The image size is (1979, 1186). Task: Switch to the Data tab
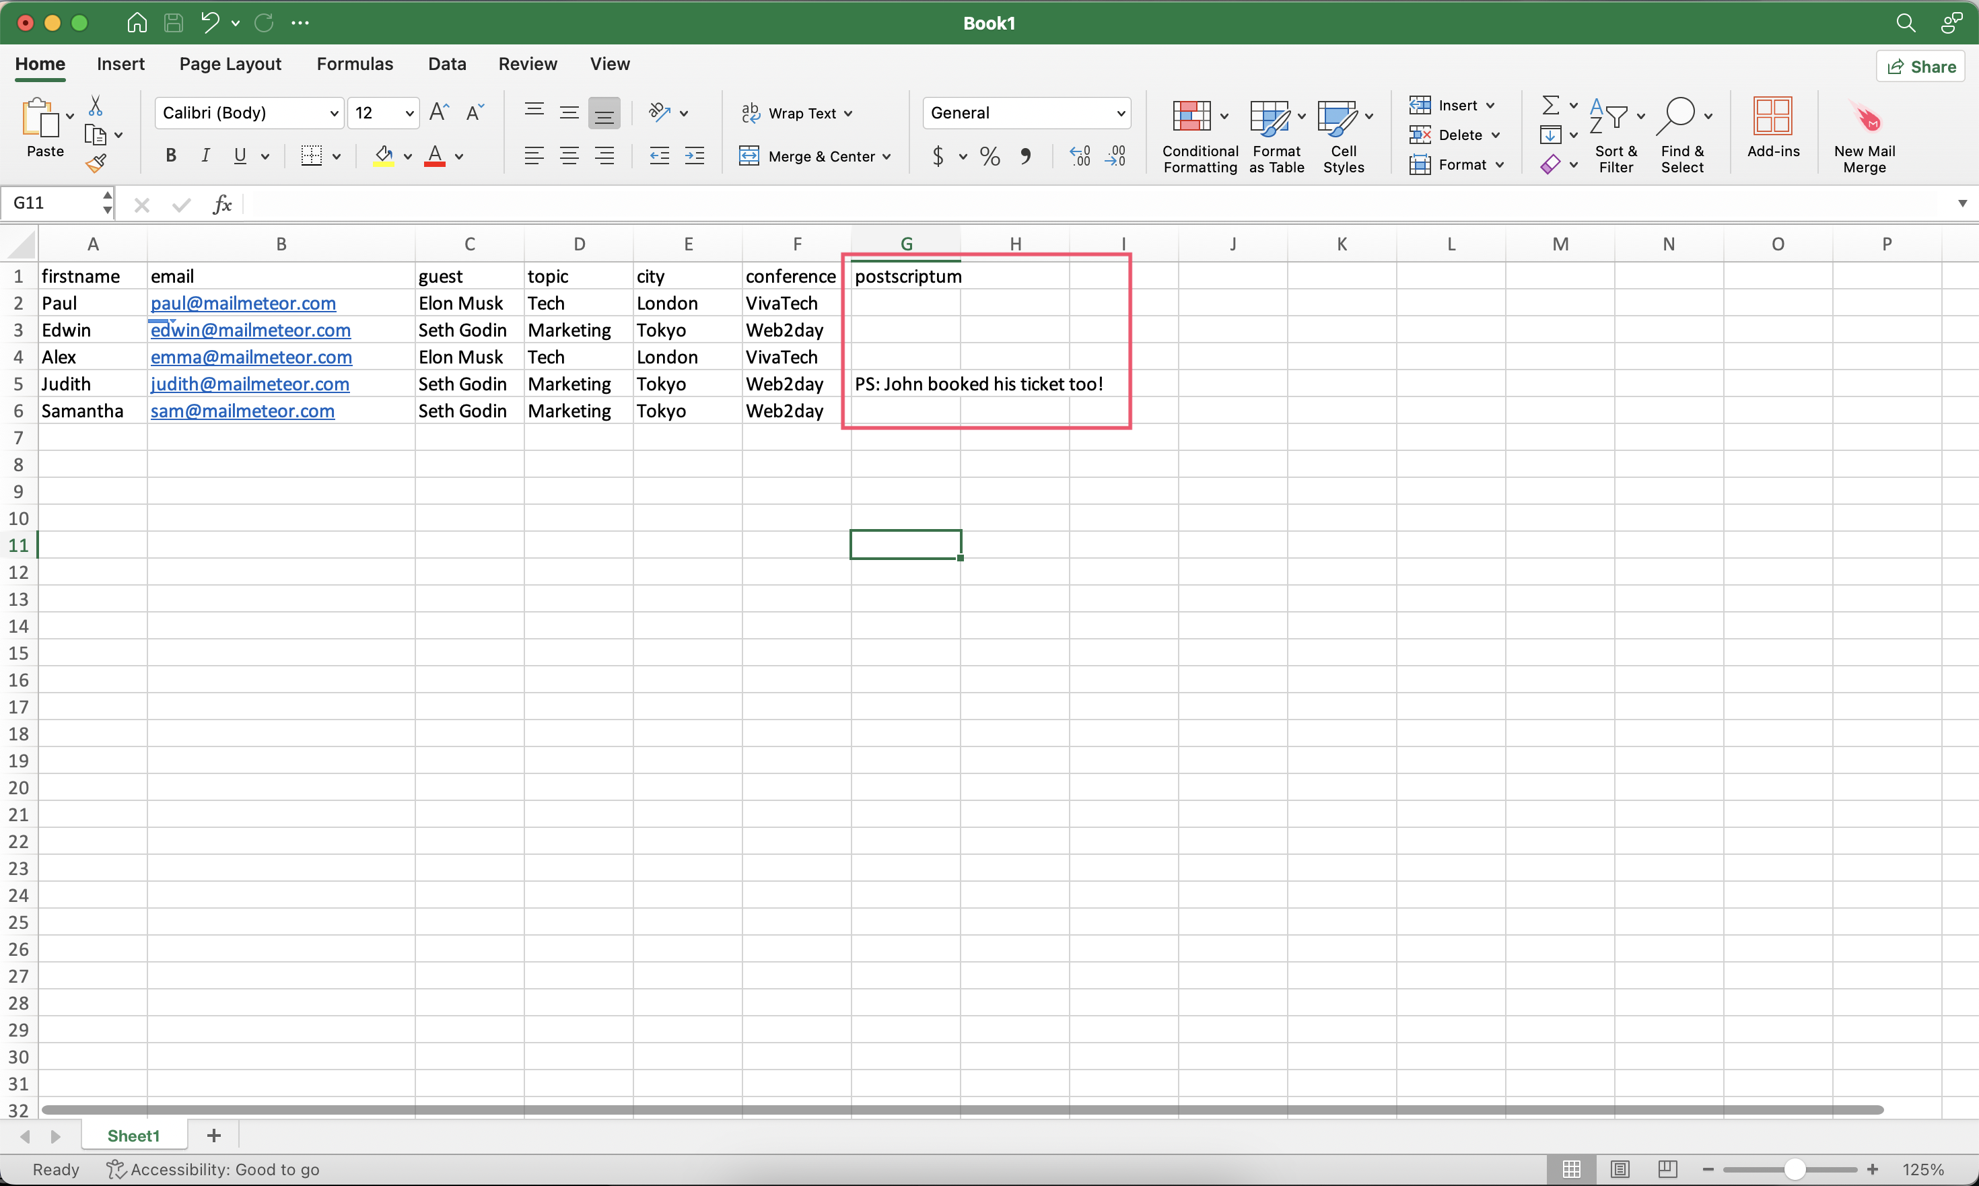coord(447,64)
